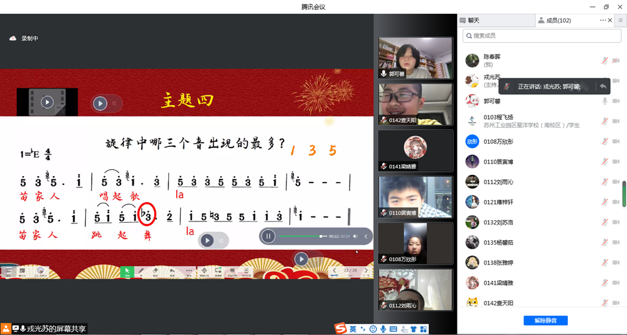This screenshot has height=335, width=627.
Task: Choose the eraser tool in whiteboard toolbar
Action: point(156,271)
